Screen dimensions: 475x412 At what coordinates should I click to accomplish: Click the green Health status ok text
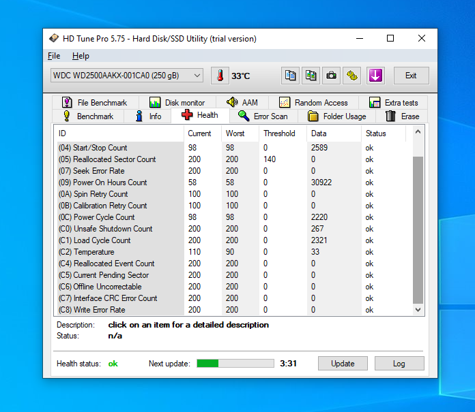click(113, 364)
